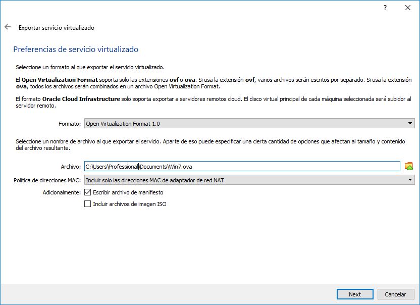
Task: Click the 'Archivo:' field label
Action: coord(71,166)
